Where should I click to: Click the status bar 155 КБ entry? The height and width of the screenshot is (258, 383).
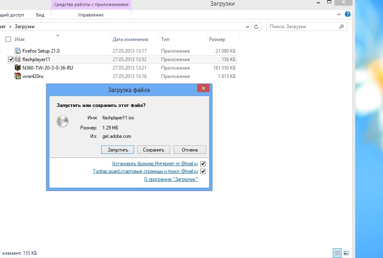[x=19, y=253]
